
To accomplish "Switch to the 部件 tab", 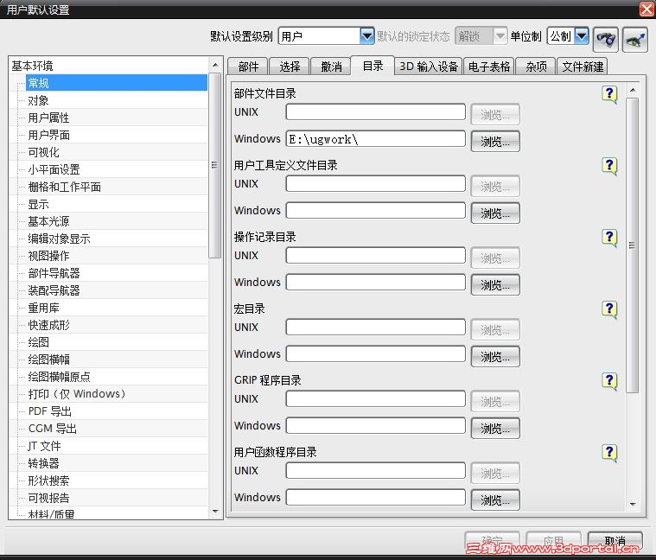I will [x=248, y=67].
